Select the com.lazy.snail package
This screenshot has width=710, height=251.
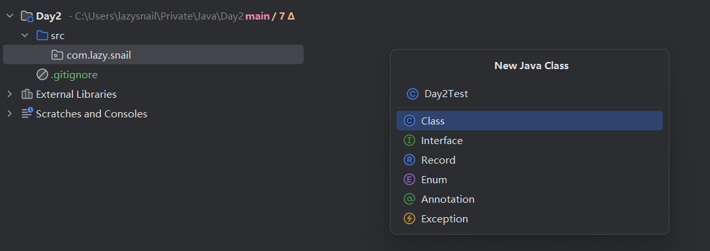tap(153, 55)
